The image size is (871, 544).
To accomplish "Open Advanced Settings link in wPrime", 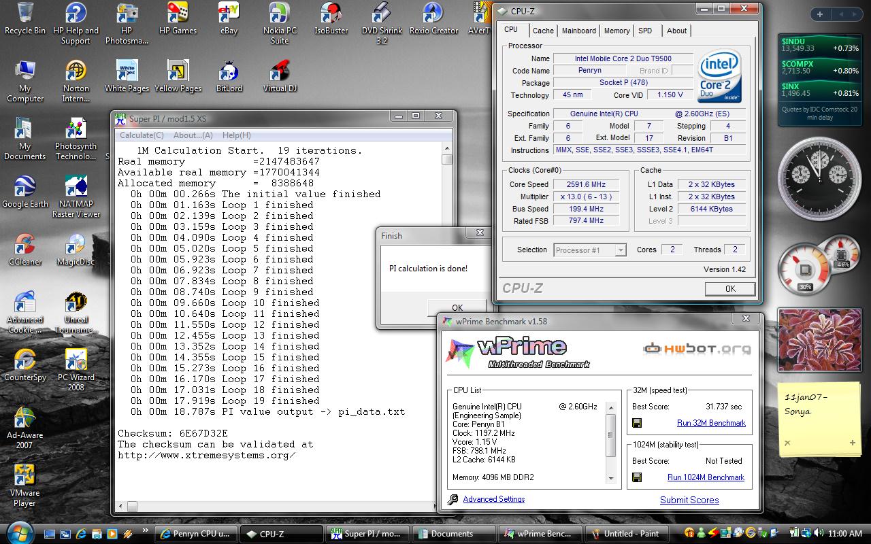I will tap(494, 499).
